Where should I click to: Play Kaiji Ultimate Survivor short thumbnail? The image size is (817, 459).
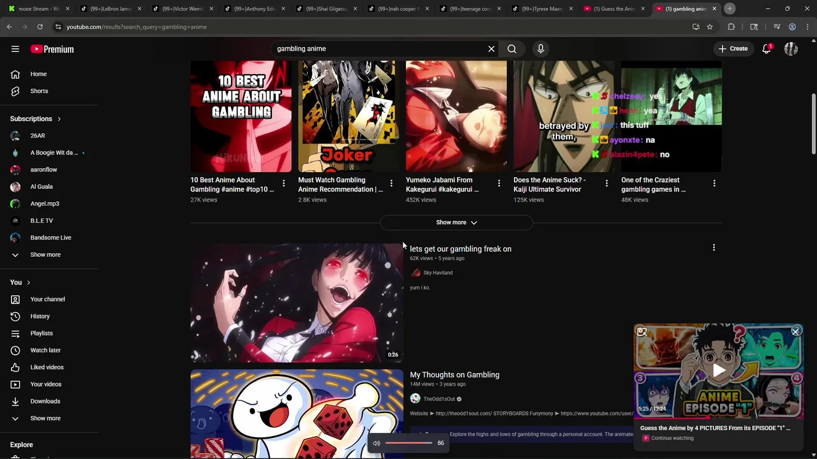[564, 117]
